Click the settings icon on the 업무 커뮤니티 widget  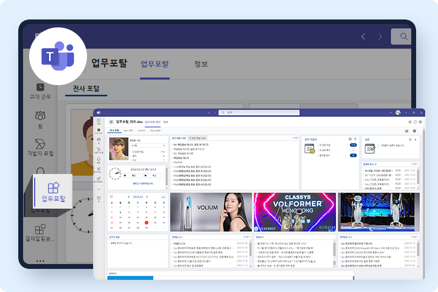point(350,139)
